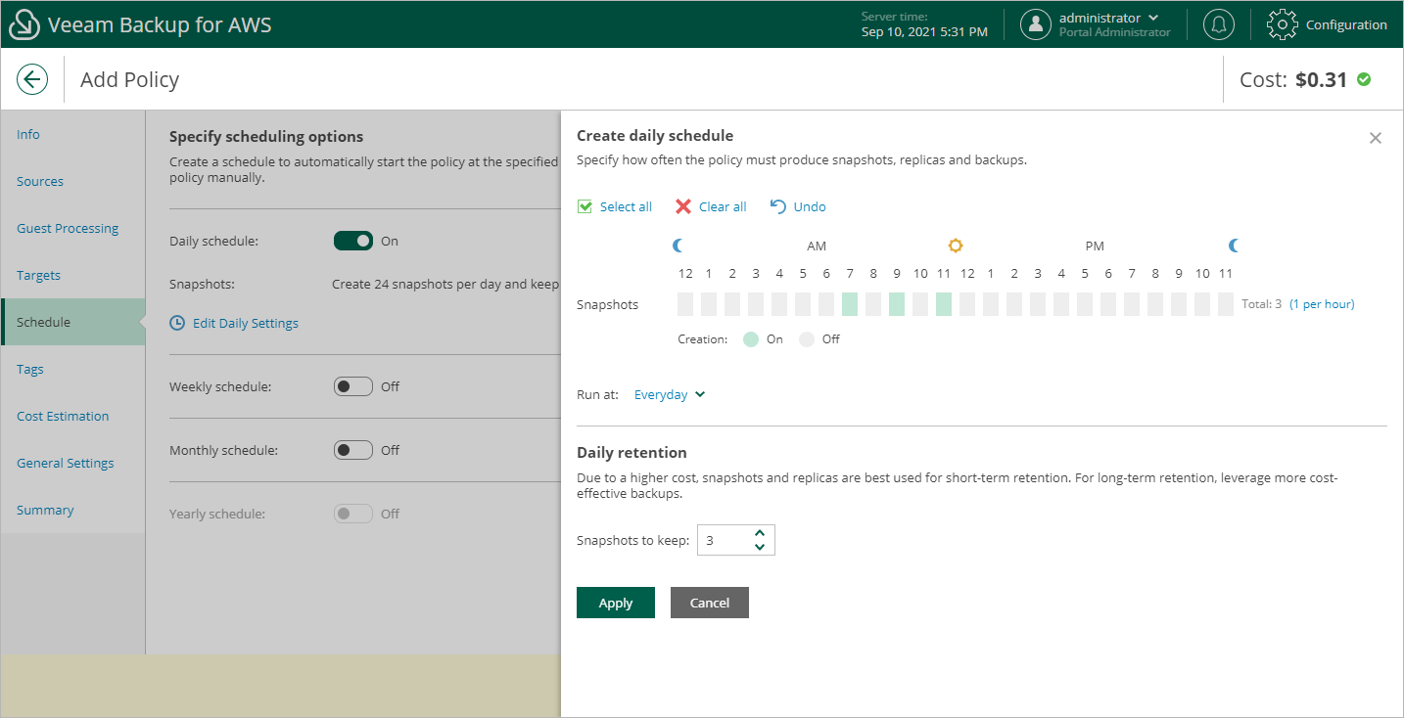Turn off the Daily schedule switch

pyautogui.click(x=353, y=241)
